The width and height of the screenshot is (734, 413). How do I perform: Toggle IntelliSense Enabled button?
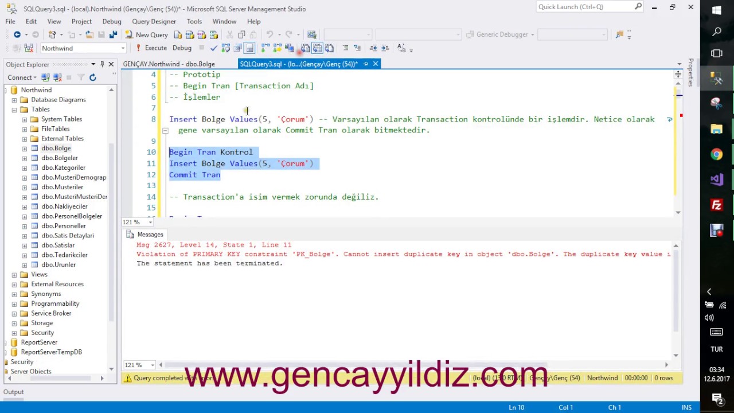click(x=249, y=48)
